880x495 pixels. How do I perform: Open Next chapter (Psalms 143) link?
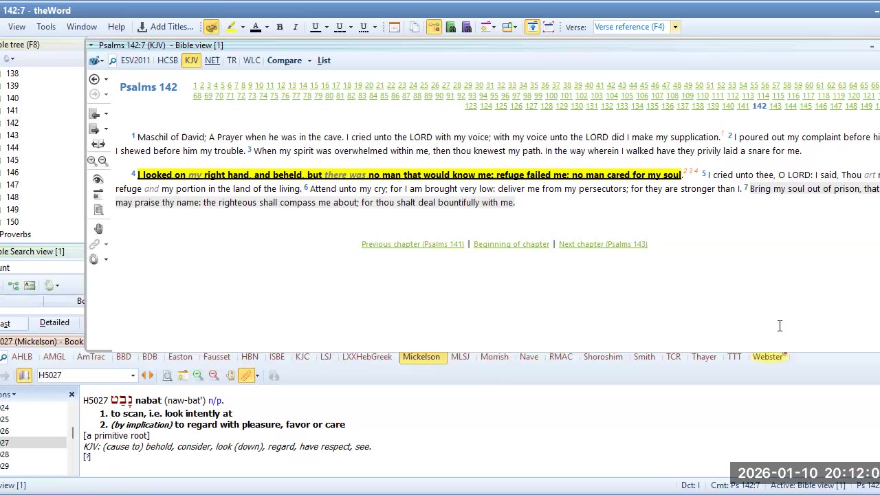[603, 244]
